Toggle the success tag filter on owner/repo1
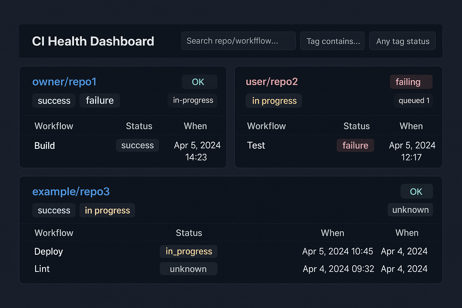The width and height of the screenshot is (462, 308). [x=54, y=100]
